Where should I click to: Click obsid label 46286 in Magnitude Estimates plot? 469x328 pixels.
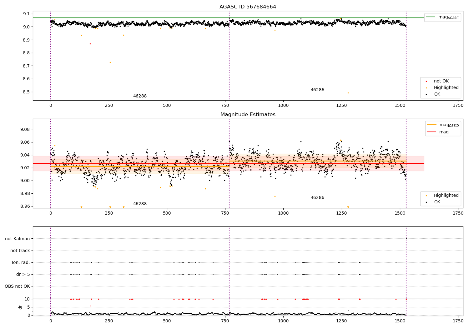pyautogui.click(x=317, y=198)
